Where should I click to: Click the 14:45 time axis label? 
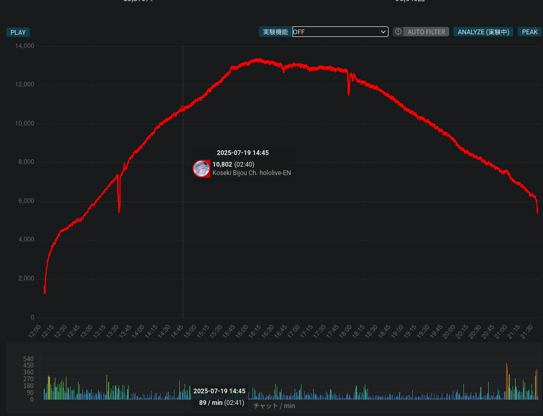tap(177, 332)
